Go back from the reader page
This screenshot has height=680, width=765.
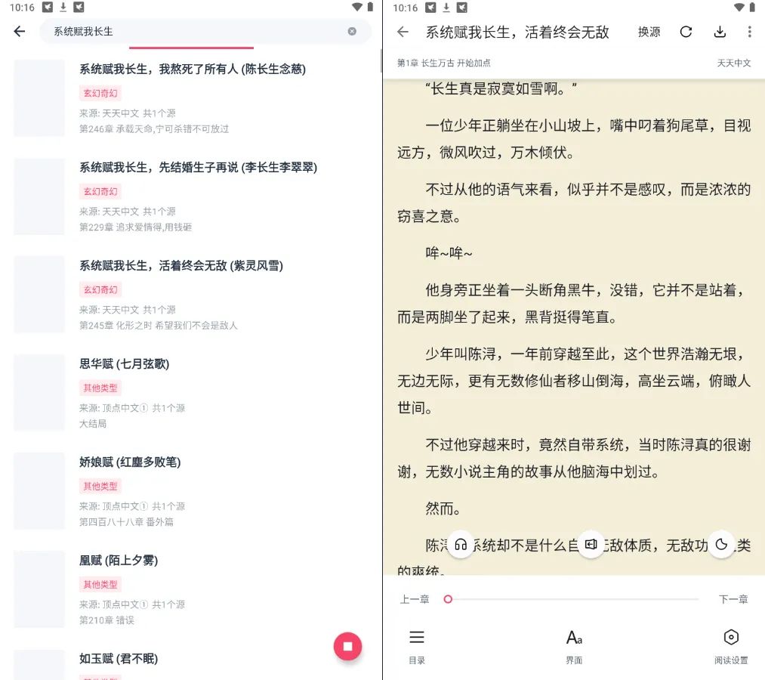403,32
